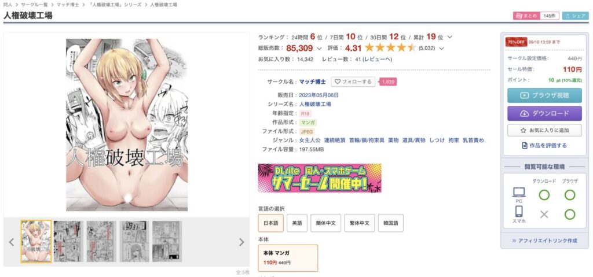
Task: Open the レビューへ reviews link
Action: coord(377,60)
